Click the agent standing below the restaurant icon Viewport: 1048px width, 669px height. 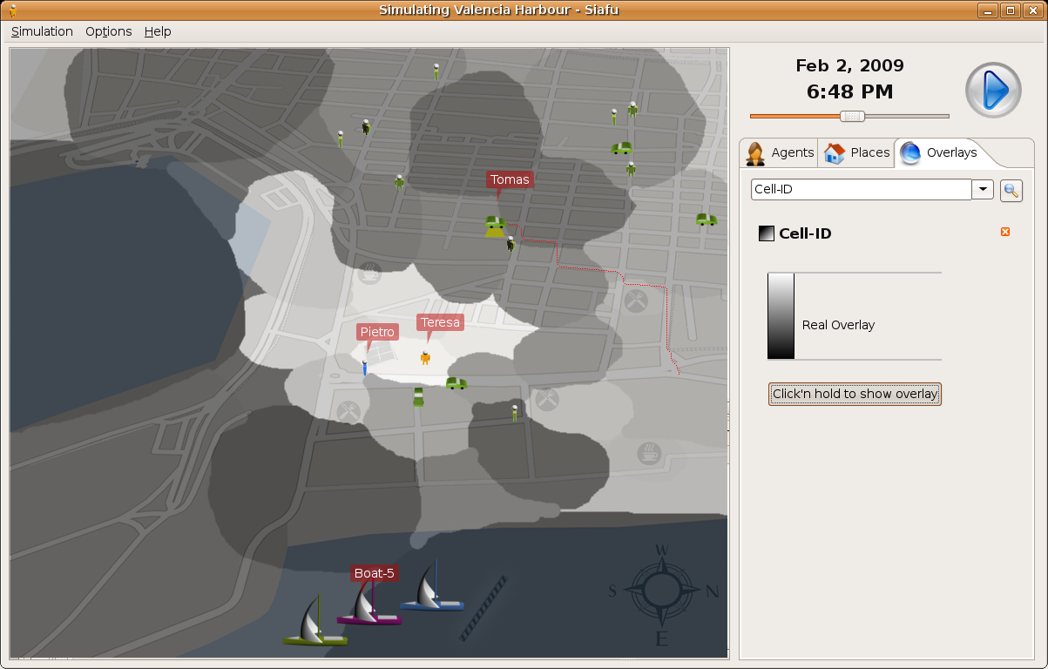click(515, 414)
